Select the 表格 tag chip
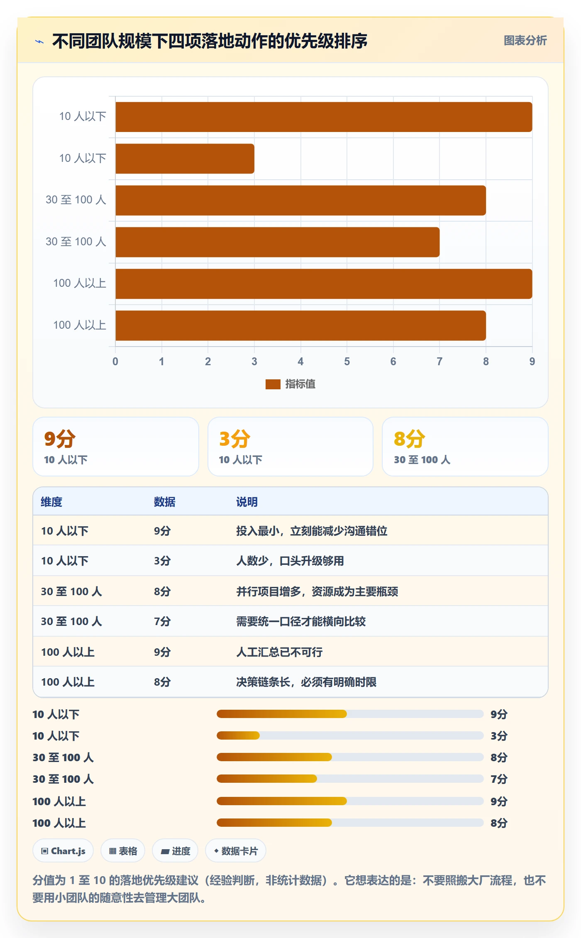 pyautogui.click(x=123, y=851)
